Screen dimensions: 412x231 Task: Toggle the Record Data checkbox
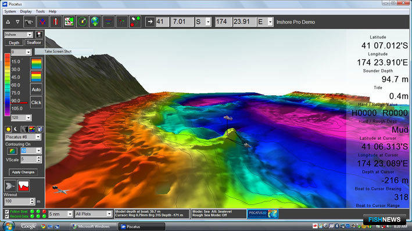click(7, 216)
